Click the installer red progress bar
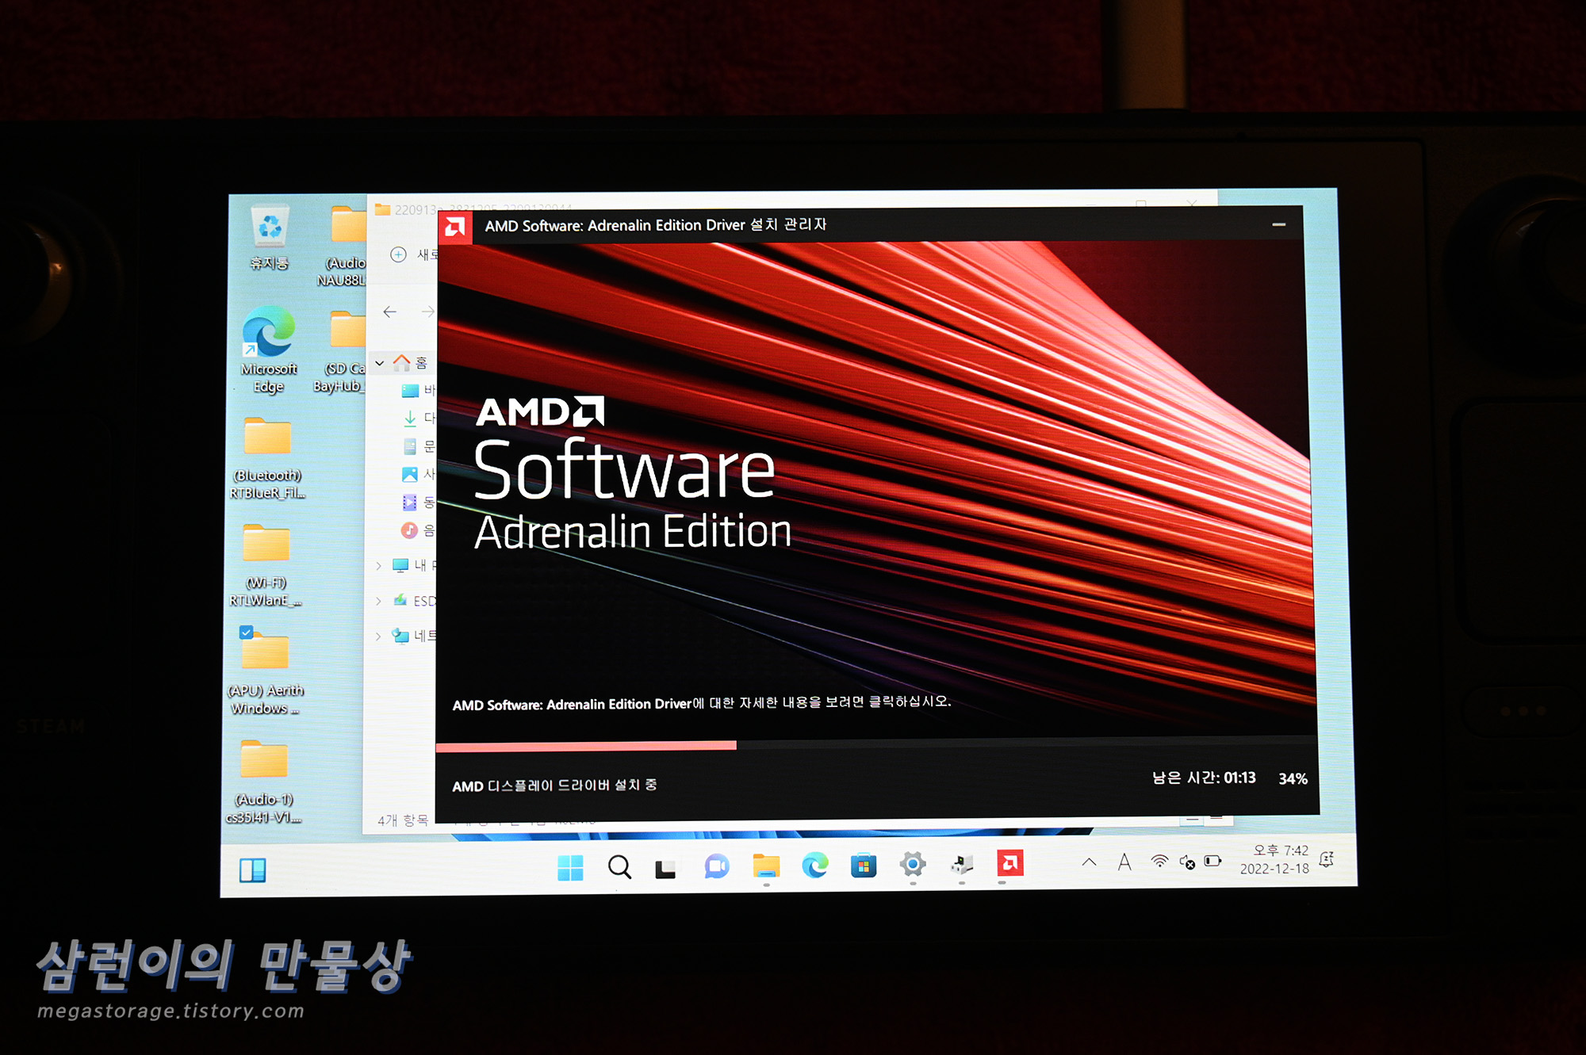1586x1055 pixels. 586,746
